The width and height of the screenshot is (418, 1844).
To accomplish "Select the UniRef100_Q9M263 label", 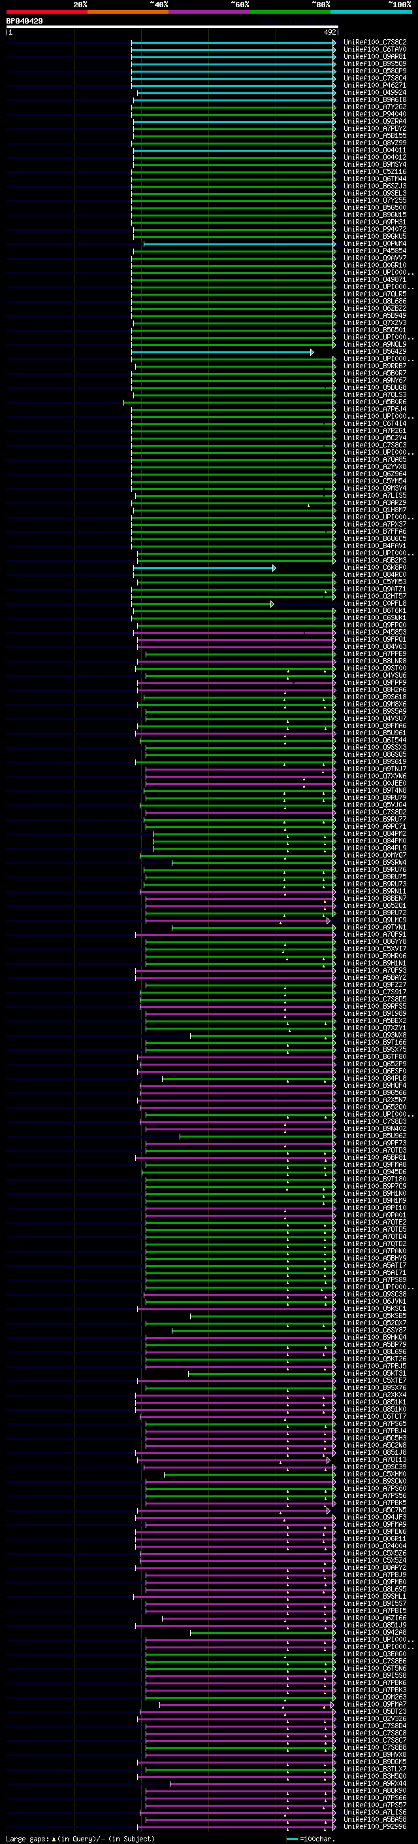I will tap(374, 1697).
